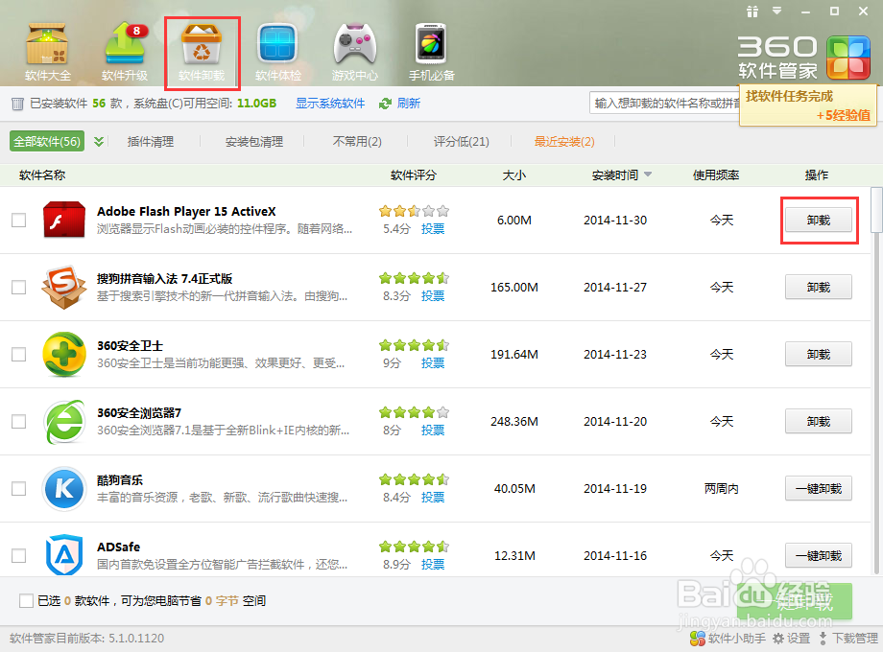This screenshot has height=652, width=883.
Task: Open 游戏中心 game center icon
Action: coord(354,52)
